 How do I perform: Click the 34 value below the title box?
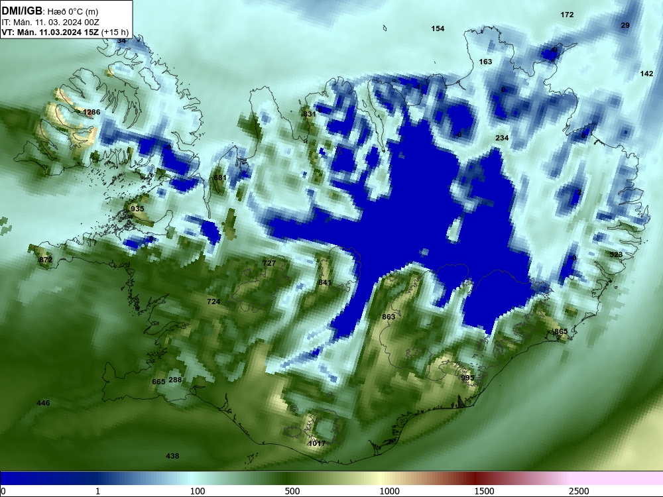[x=121, y=40]
